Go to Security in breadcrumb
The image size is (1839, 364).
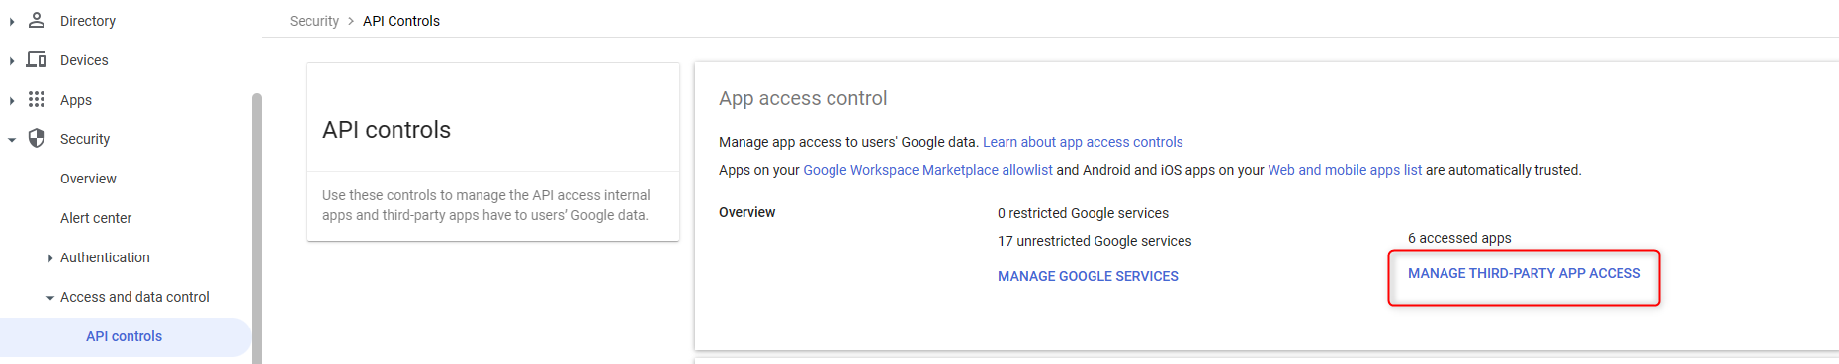[314, 21]
